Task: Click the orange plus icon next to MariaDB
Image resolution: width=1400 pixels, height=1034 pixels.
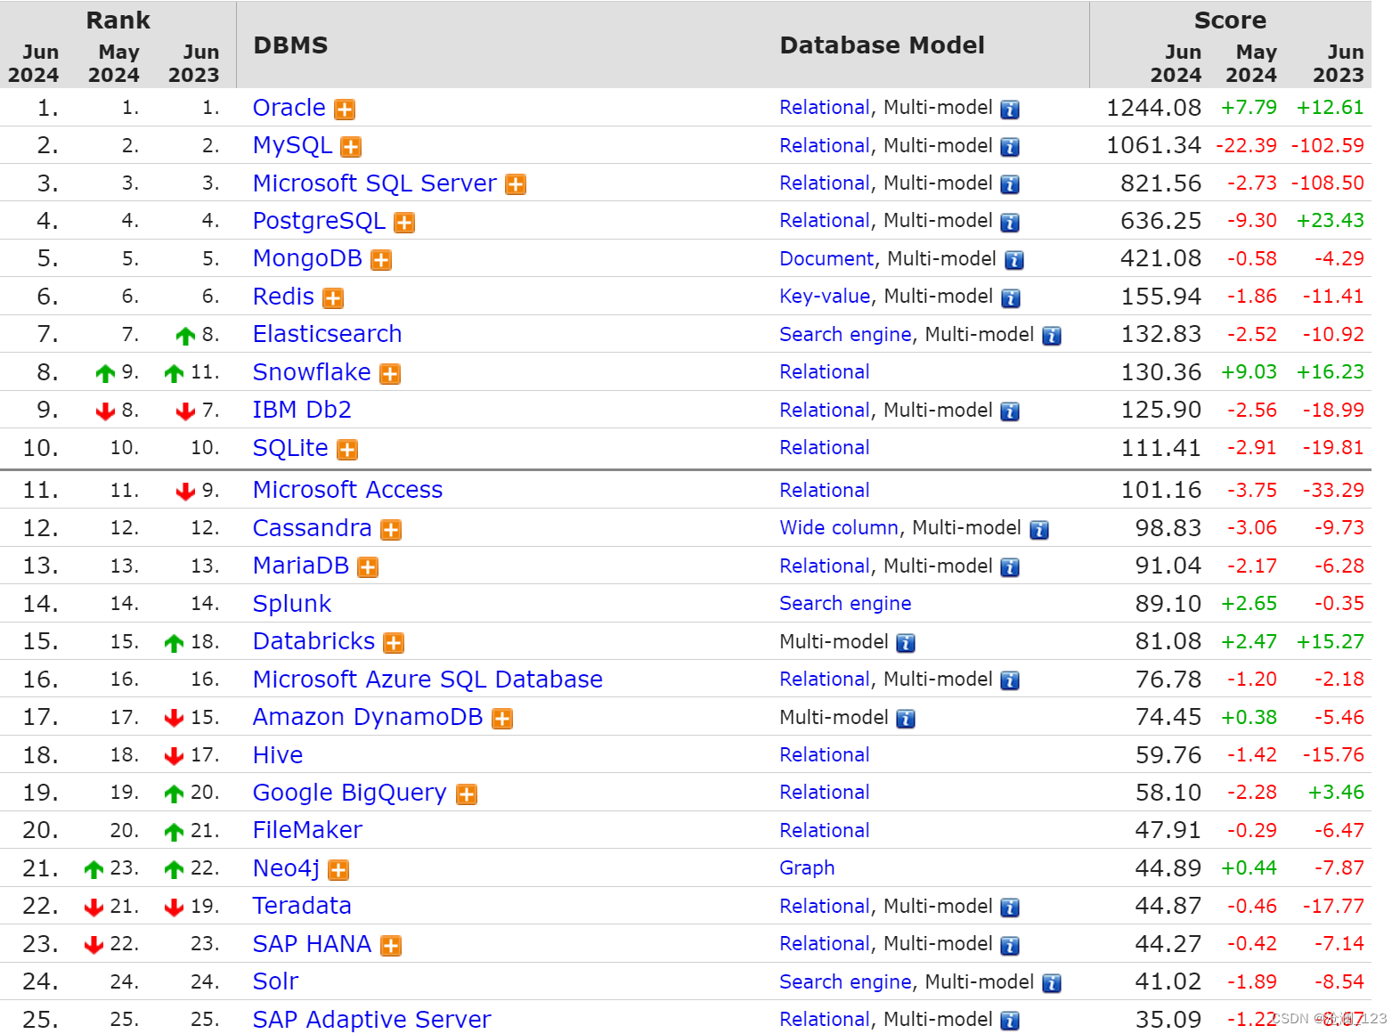Action: [x=368, y=567]
